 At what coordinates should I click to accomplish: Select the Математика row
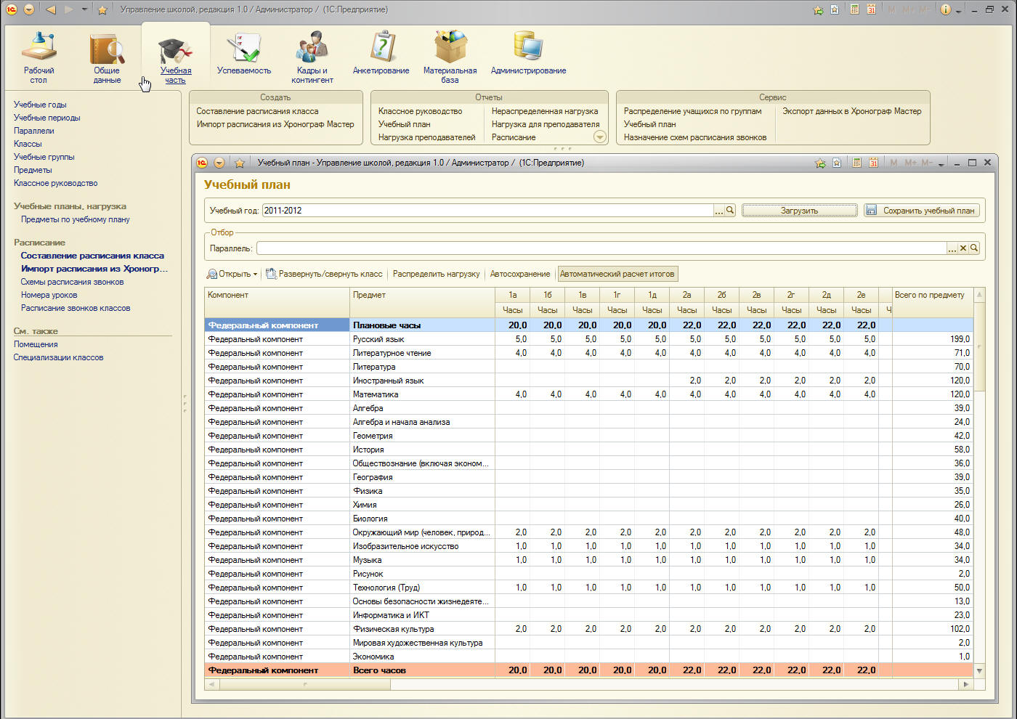[x=588, y=394]
